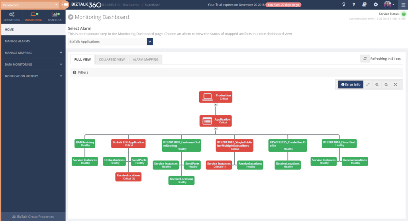Click SendPorts node under CustomerOrderRouting
Image resolution: width=408 pixels, height=221 pixels.
click(x=192, y=165)
